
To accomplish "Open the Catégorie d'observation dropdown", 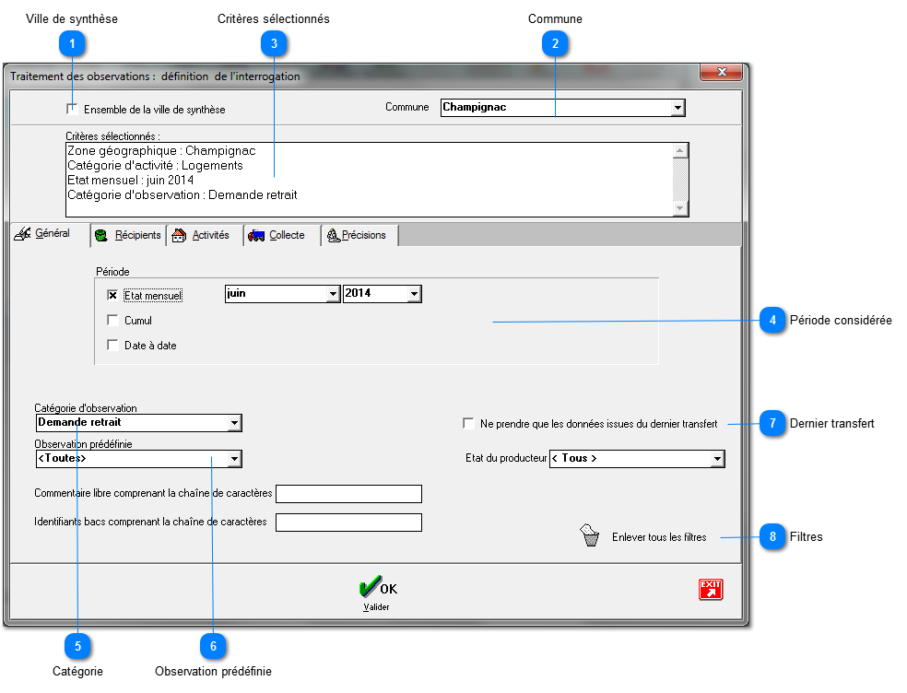I will (234, 423).
